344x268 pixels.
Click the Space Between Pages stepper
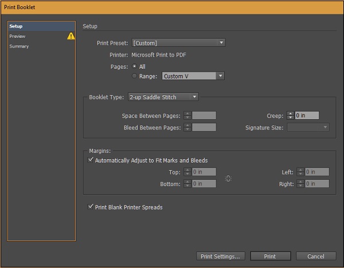(187, 115)
